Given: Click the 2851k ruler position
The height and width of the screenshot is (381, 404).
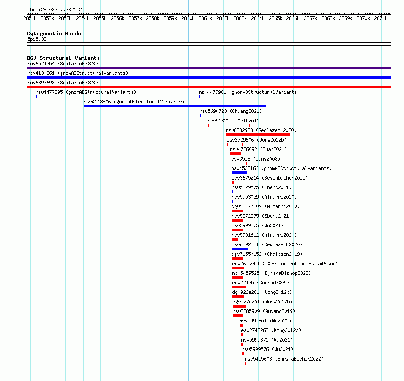Looking at the screenshot, I should [x=30, y=18].
